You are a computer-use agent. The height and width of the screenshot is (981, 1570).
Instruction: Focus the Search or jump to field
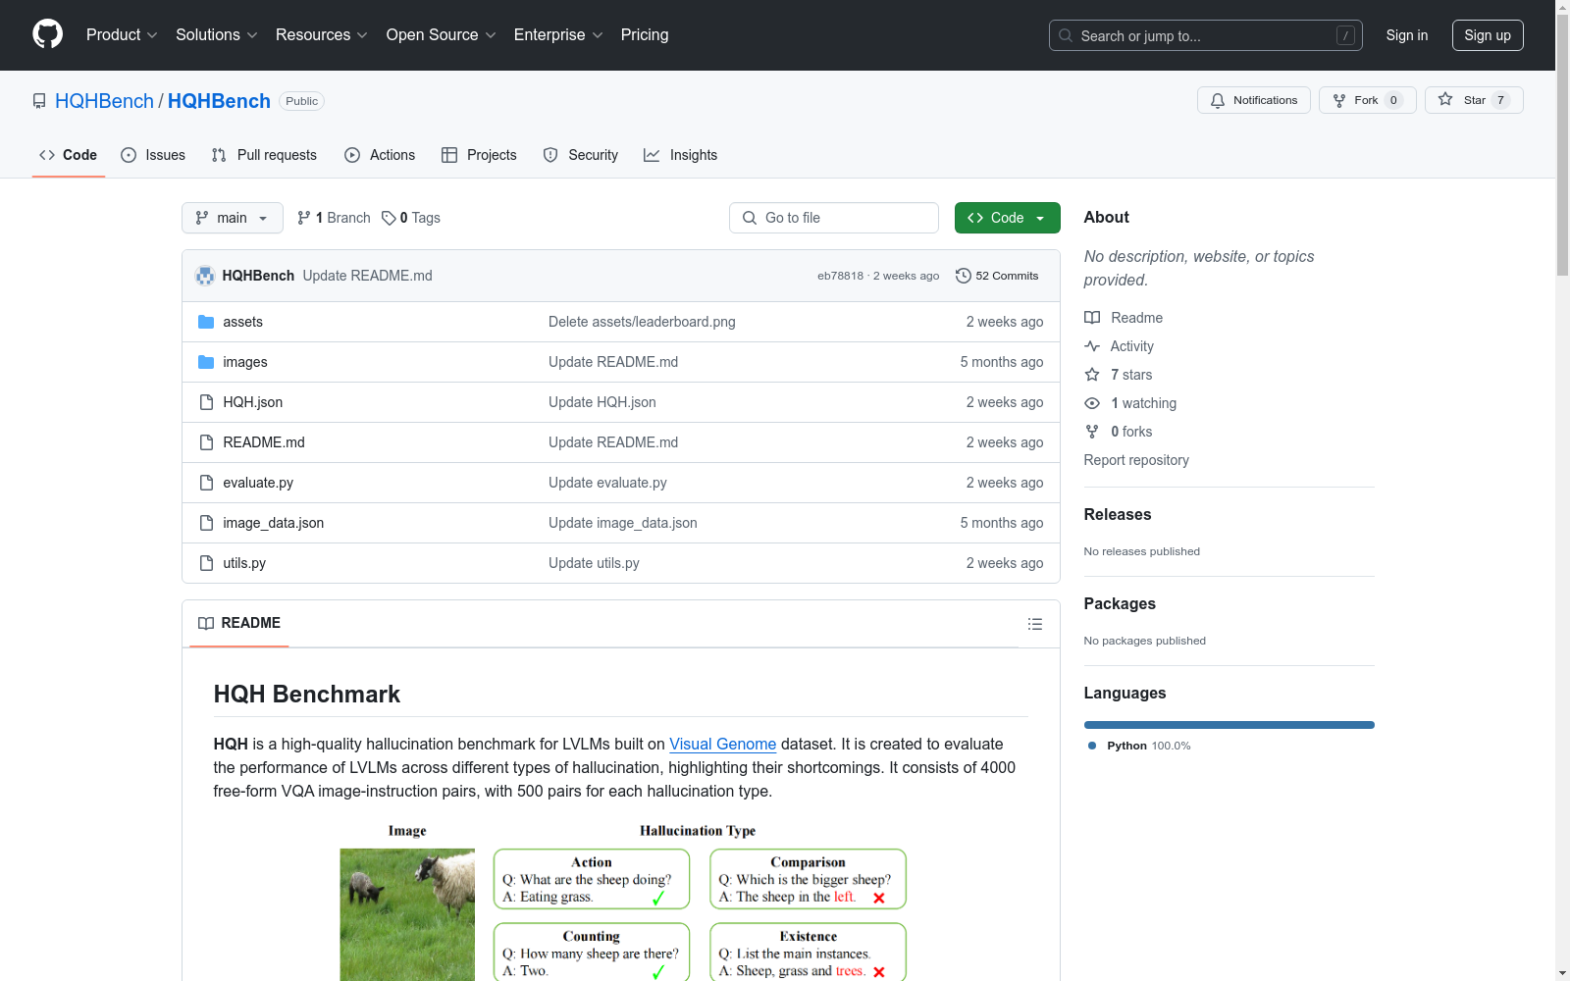click(x=1205, y=35)
